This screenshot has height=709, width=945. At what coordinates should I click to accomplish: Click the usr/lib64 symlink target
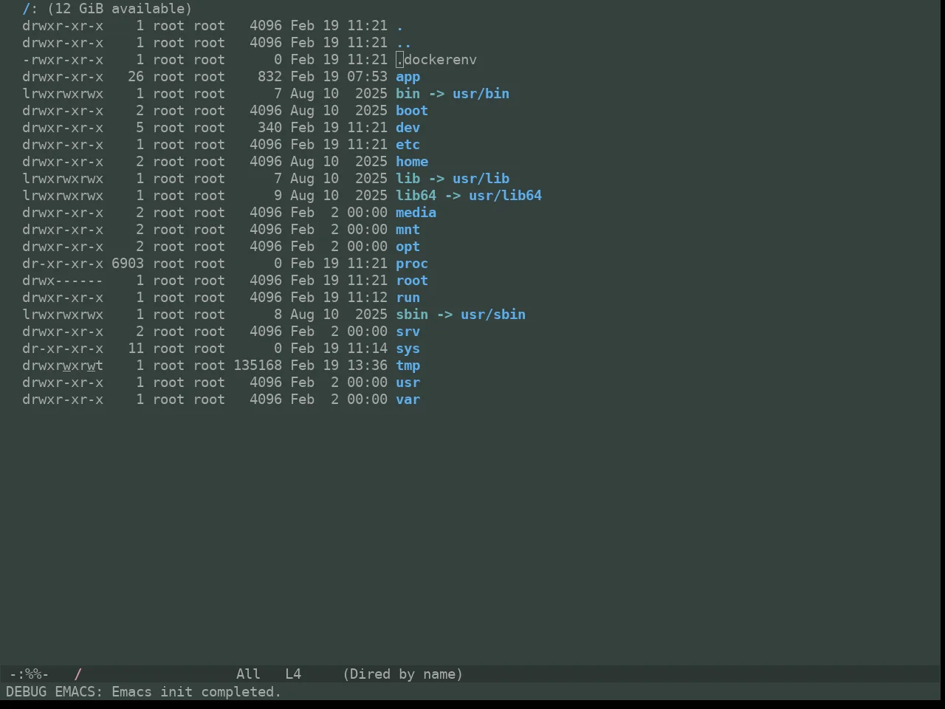[x=506, y=196]
